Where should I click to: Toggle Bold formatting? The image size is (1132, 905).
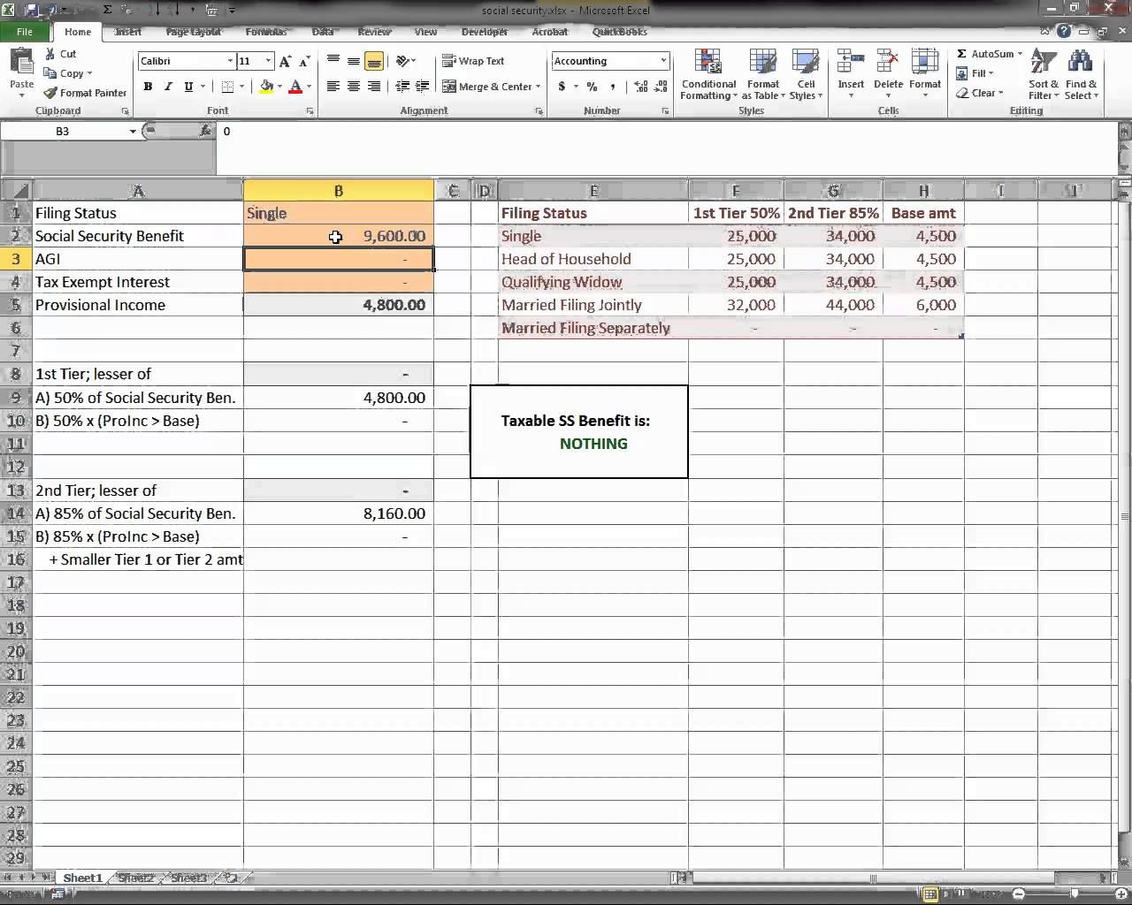148,87
